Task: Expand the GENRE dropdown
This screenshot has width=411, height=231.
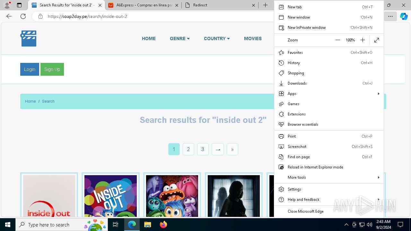Action: [180, 38]
